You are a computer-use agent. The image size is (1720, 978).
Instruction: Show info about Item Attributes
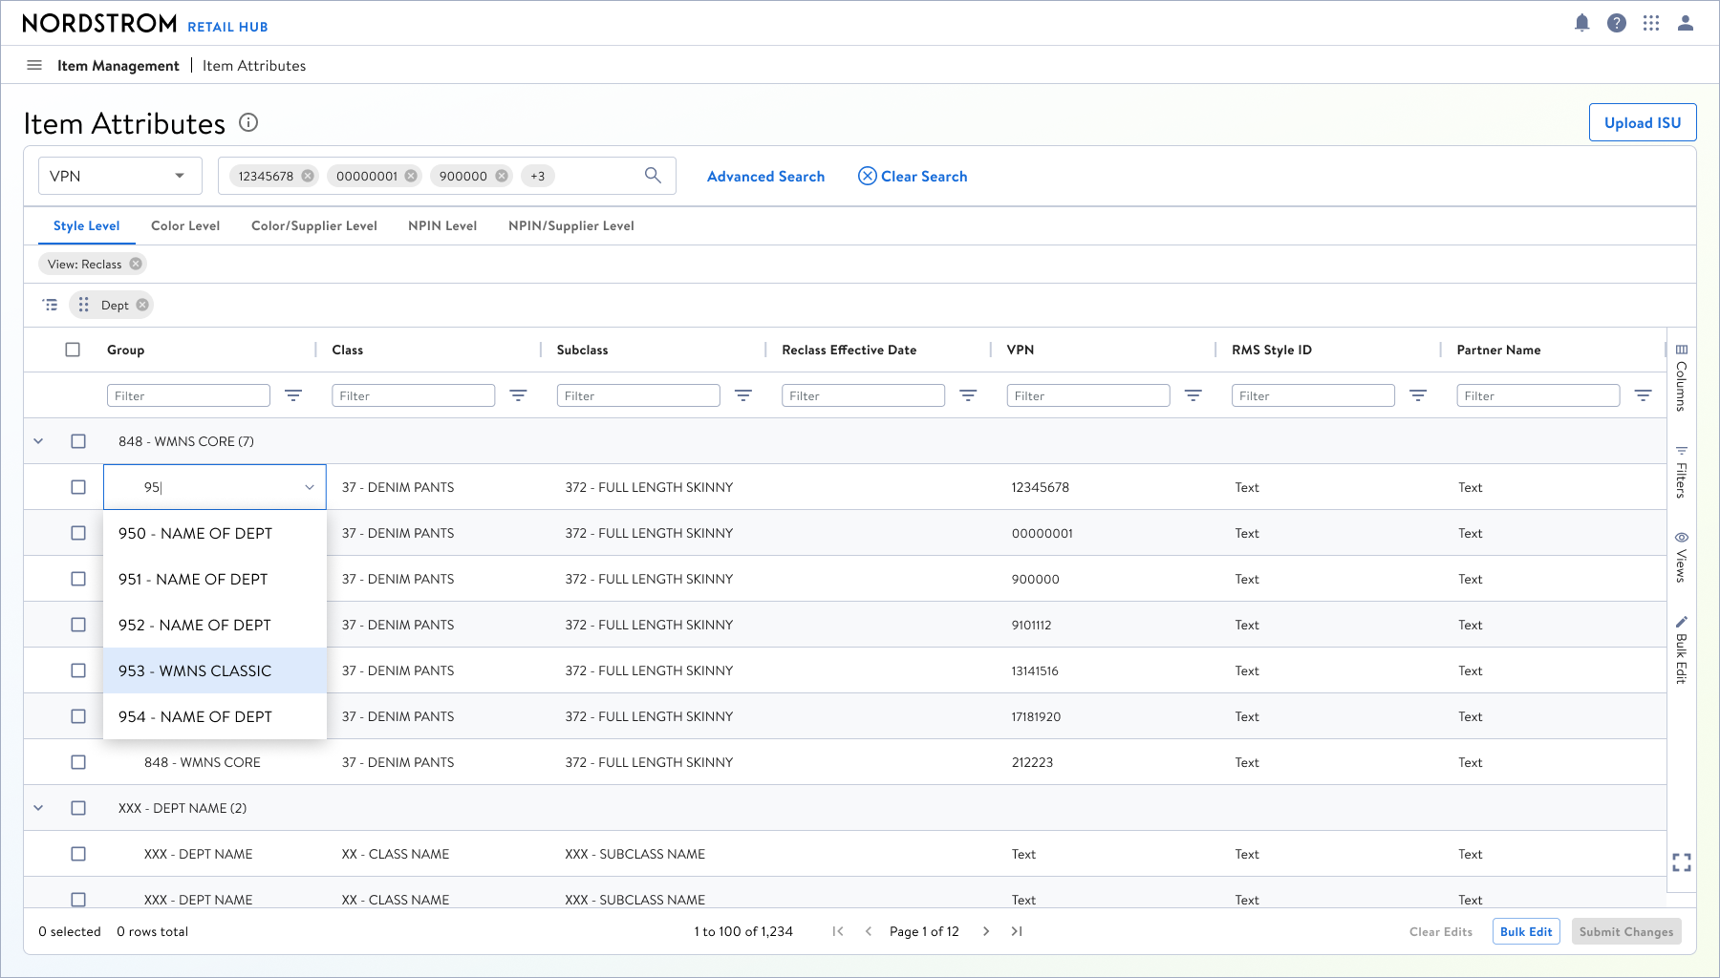click(248, 122)
